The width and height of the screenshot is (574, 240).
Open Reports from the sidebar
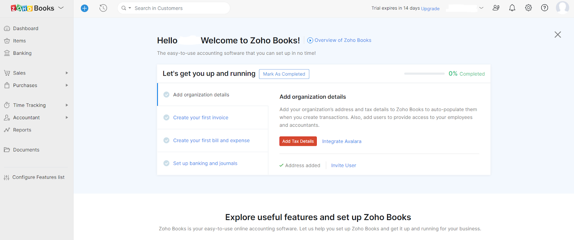click(22, 130)
